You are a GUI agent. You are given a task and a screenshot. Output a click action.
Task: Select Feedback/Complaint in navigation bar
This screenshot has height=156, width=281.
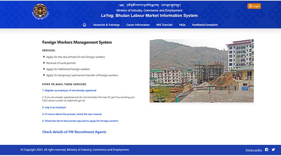pyautogui.click(x=205, y=25)
